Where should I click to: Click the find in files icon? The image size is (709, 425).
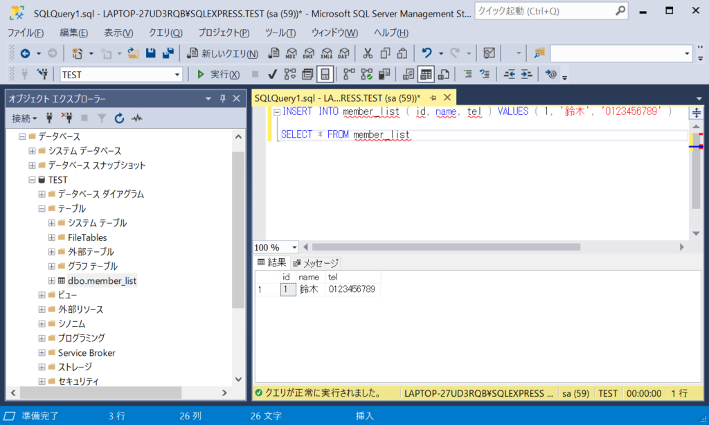coord(539,53)
